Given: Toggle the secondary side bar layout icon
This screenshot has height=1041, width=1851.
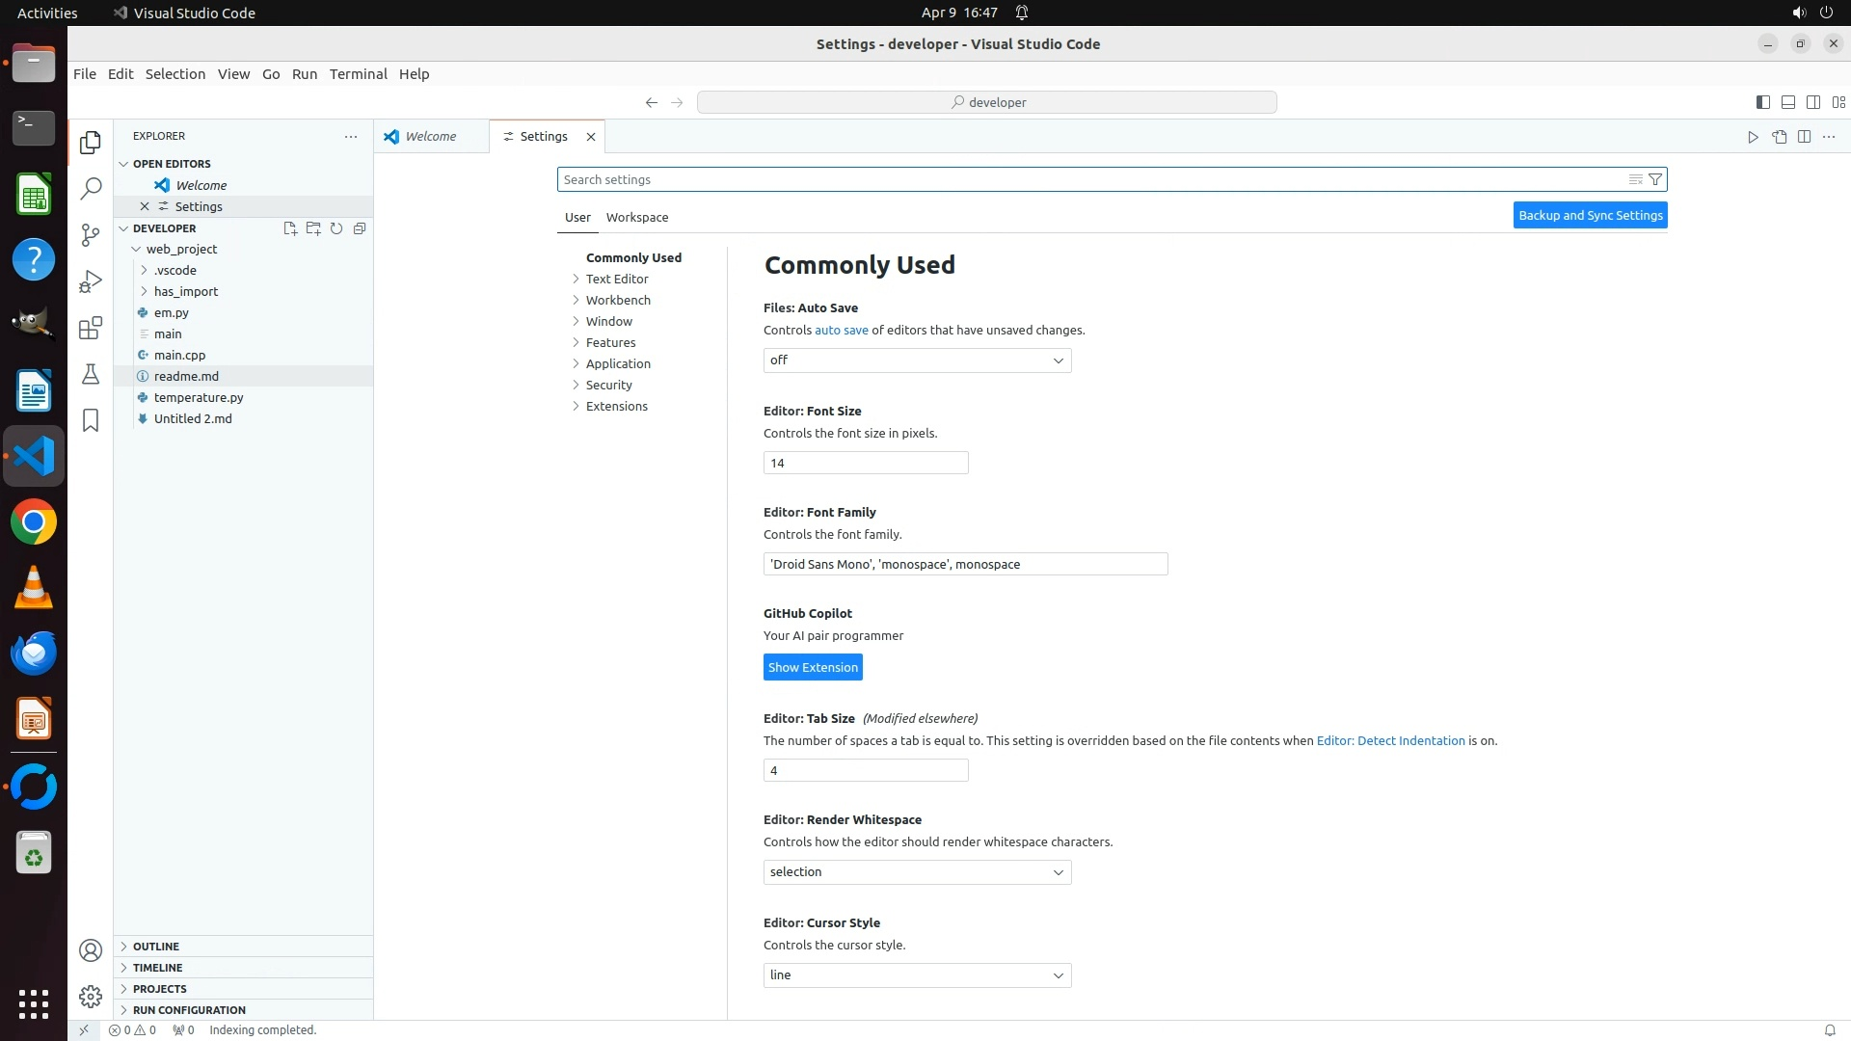Looking at the screenshot, I should [1812, 102].
